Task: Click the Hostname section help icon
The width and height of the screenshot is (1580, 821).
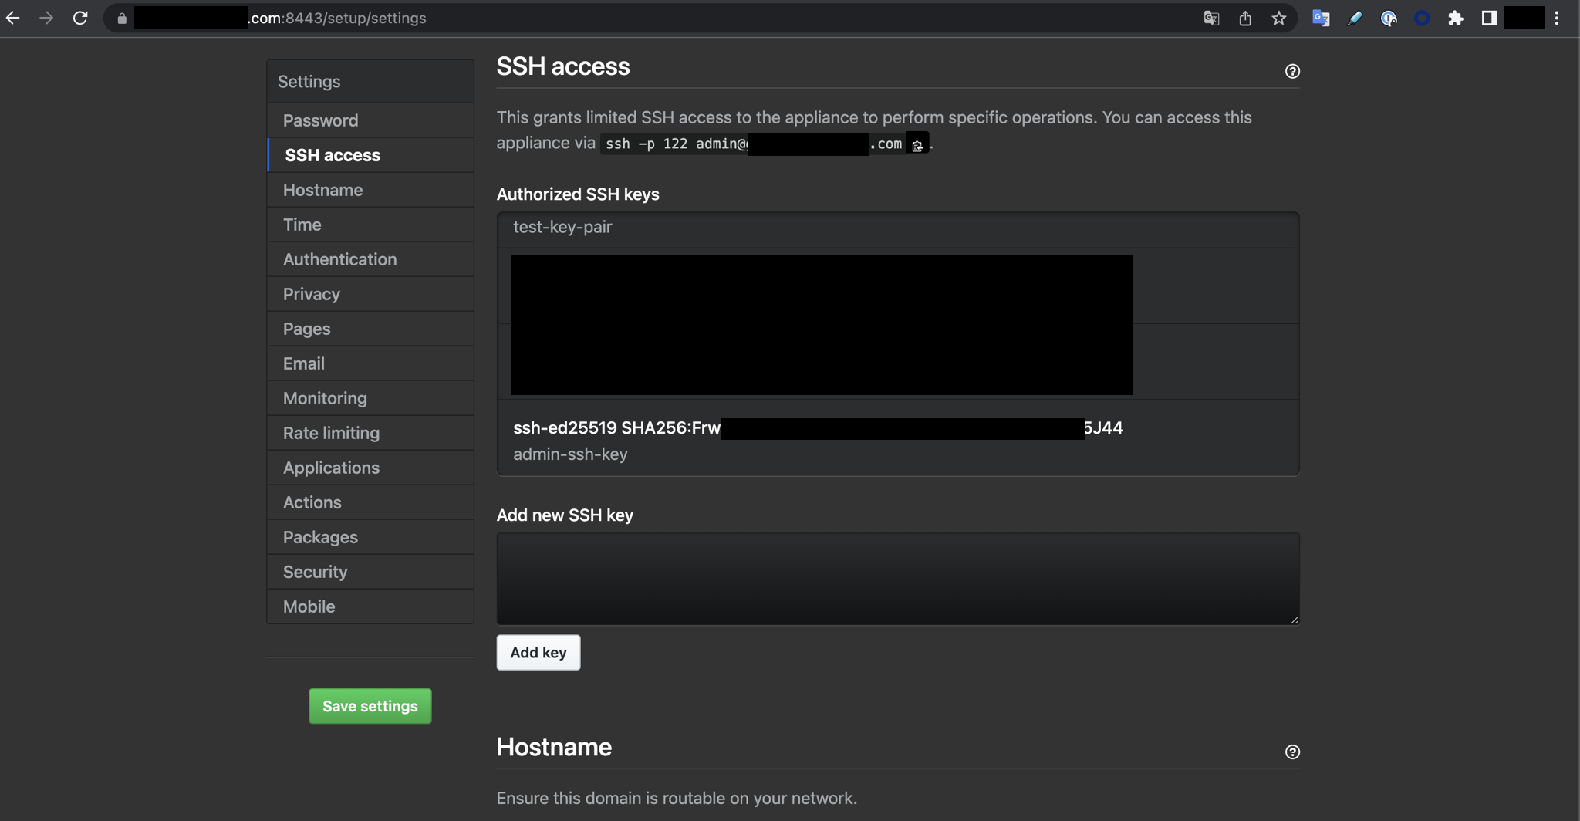Action: tap(1292, 752)
